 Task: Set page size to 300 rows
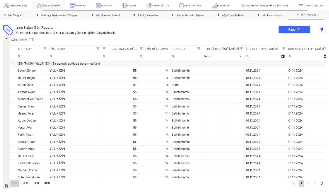(x=36, y=183)
